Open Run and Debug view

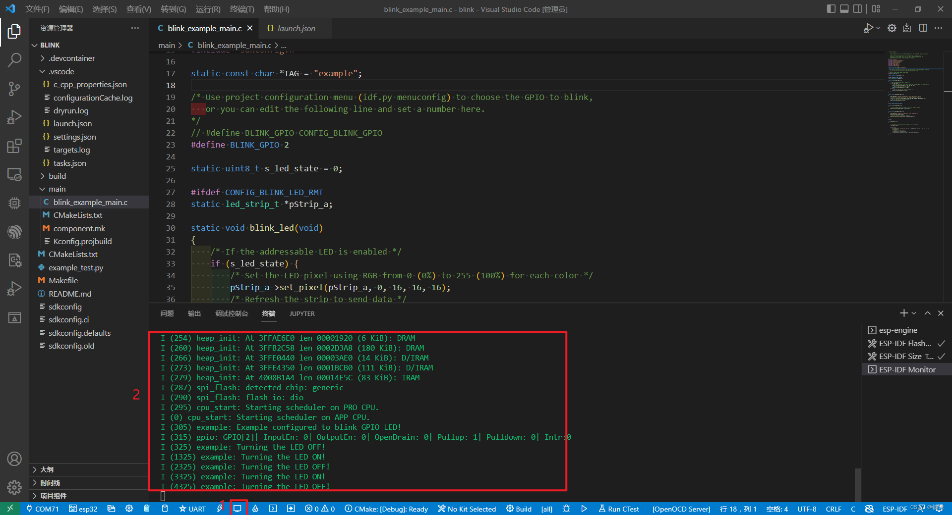14,117
